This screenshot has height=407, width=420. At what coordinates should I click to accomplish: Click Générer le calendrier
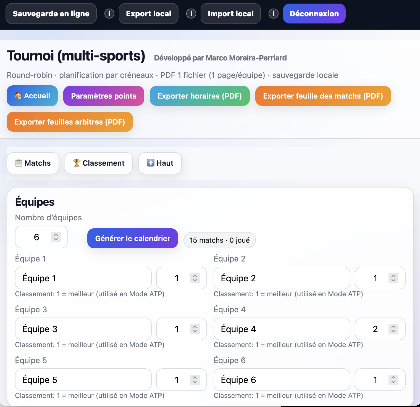132,238
